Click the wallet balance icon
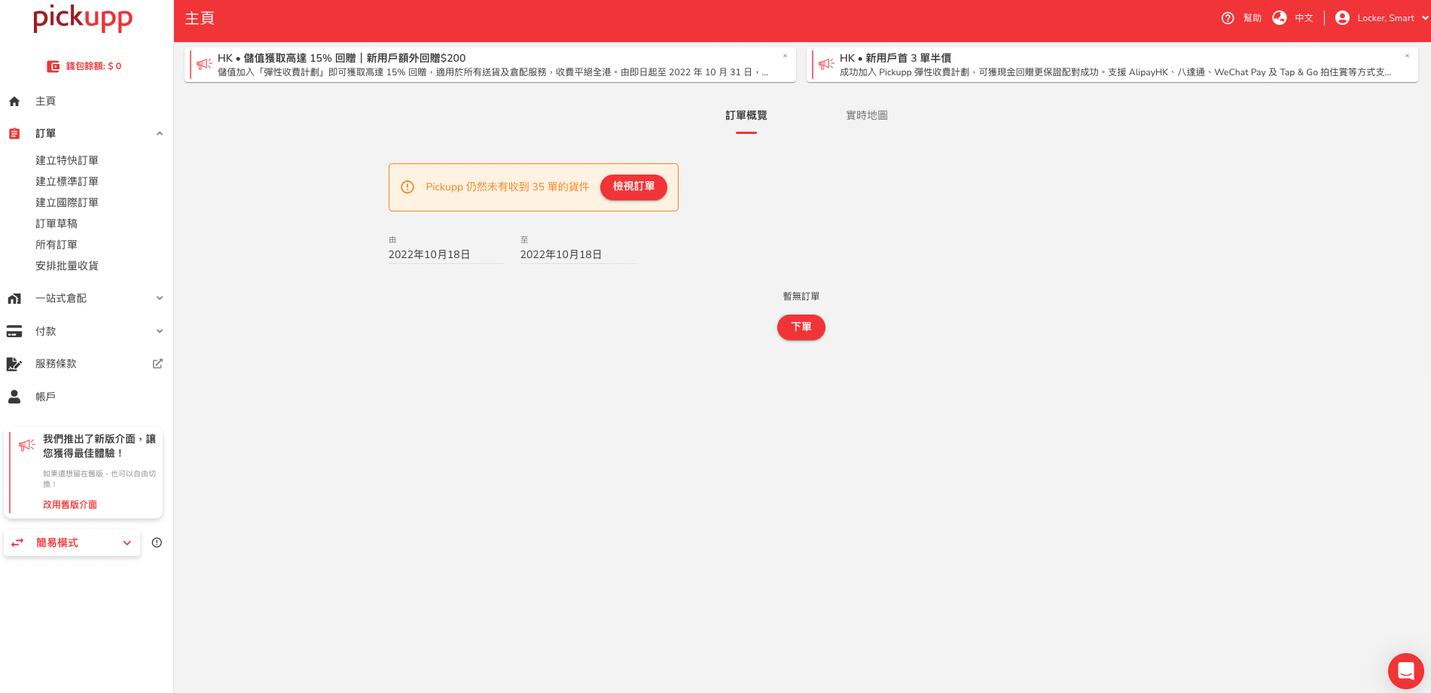1431x693 pixels. 53,66
